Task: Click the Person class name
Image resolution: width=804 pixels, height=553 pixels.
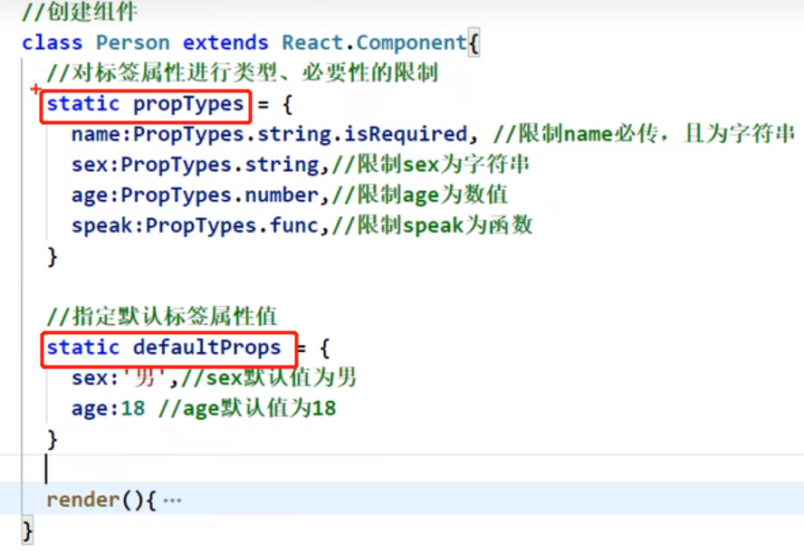Action: pos(132,42)
